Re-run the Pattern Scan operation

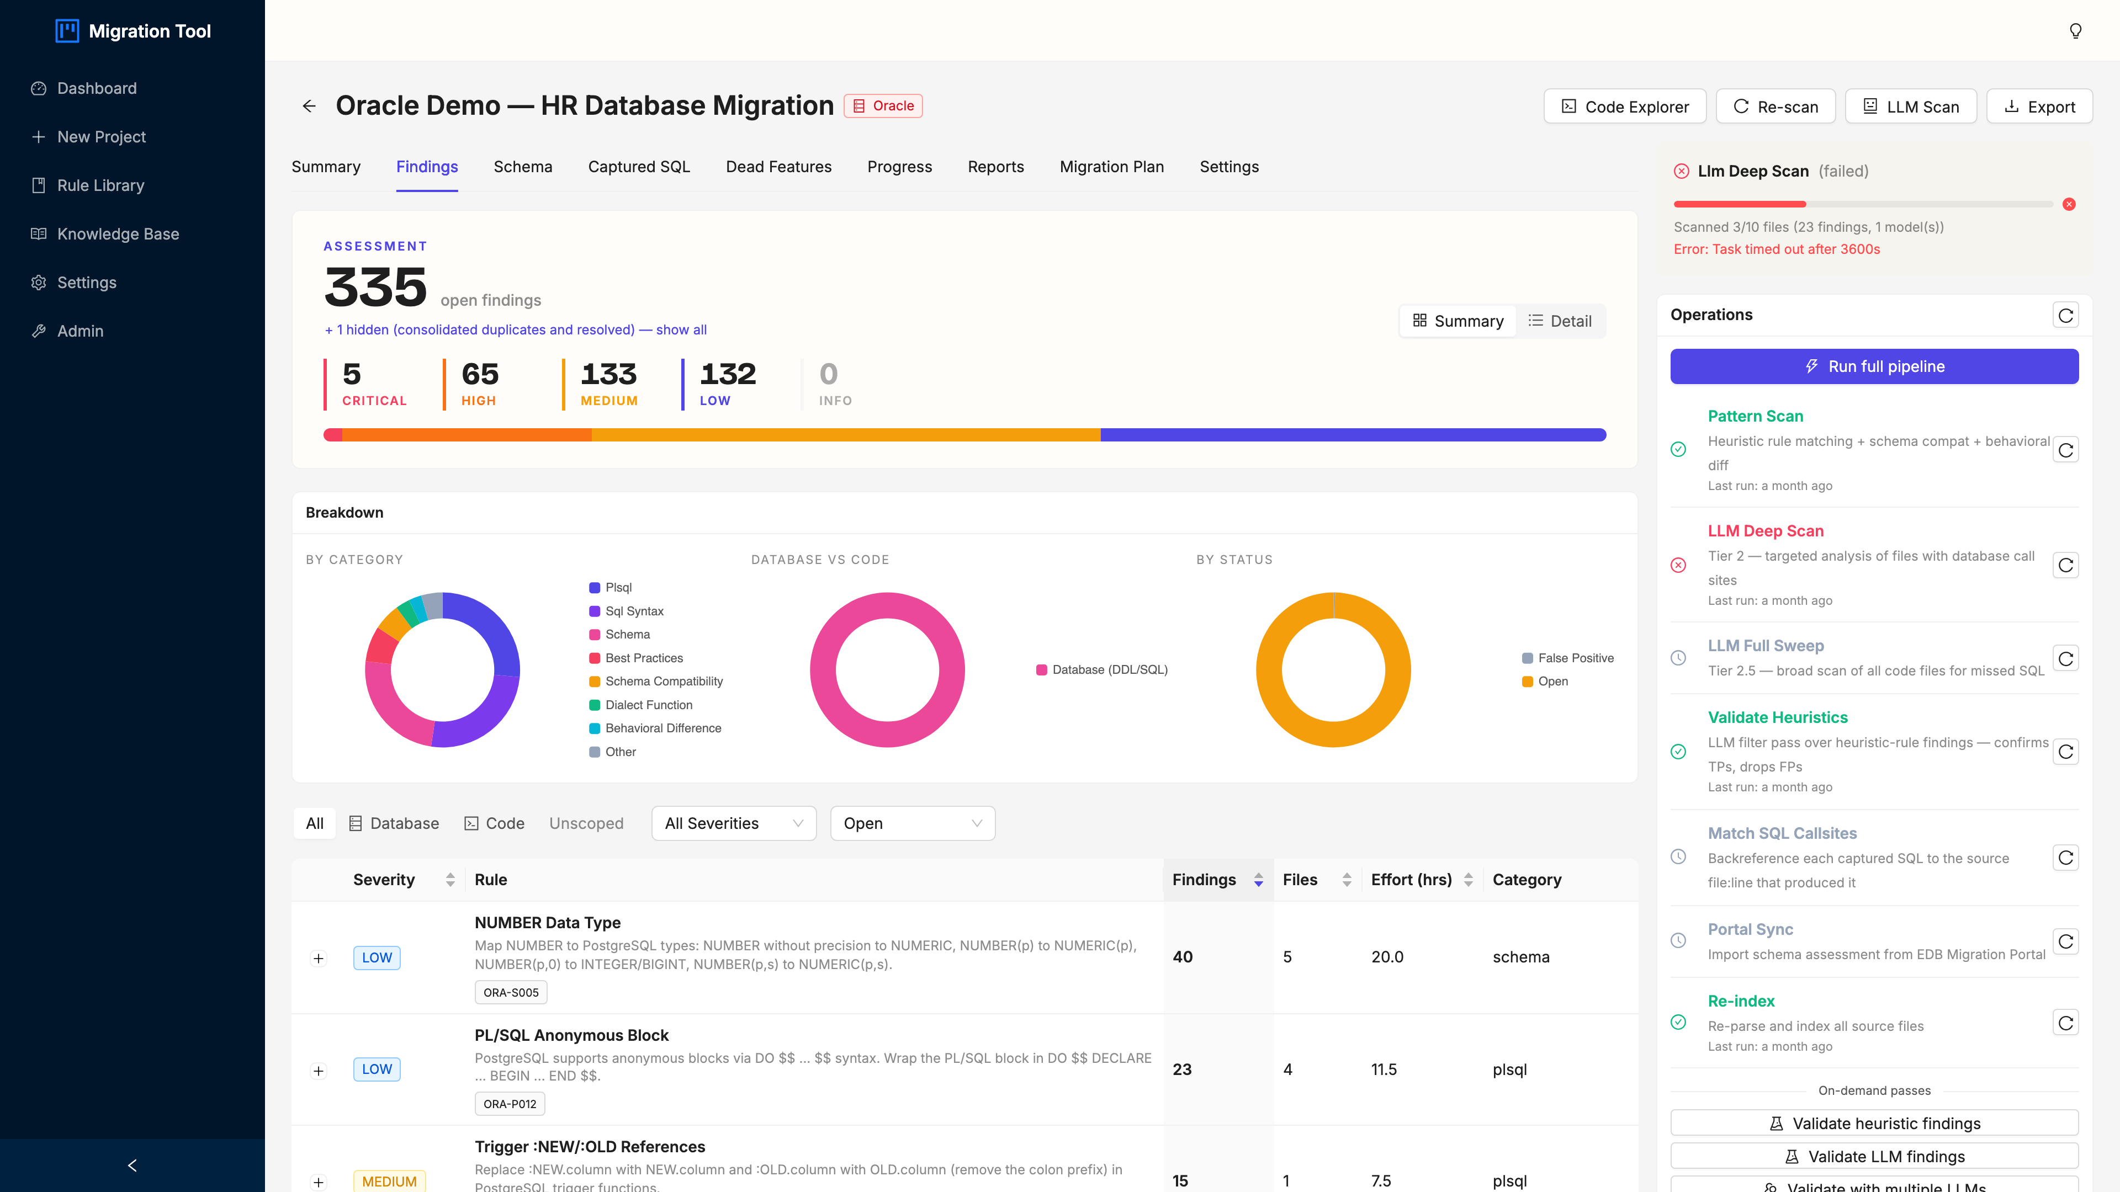tap(2066, 450)
